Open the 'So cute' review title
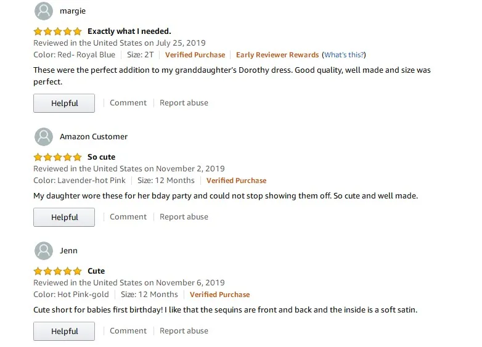This screenshot has height=347, width=482. (101, 157)
